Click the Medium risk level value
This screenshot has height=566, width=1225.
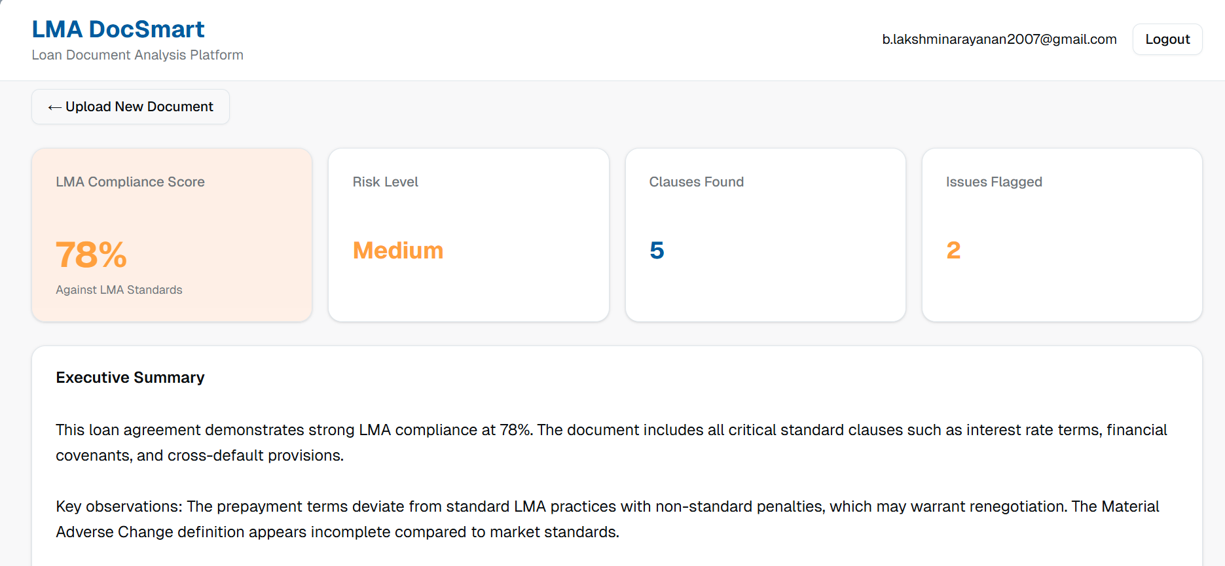(397, 251)
